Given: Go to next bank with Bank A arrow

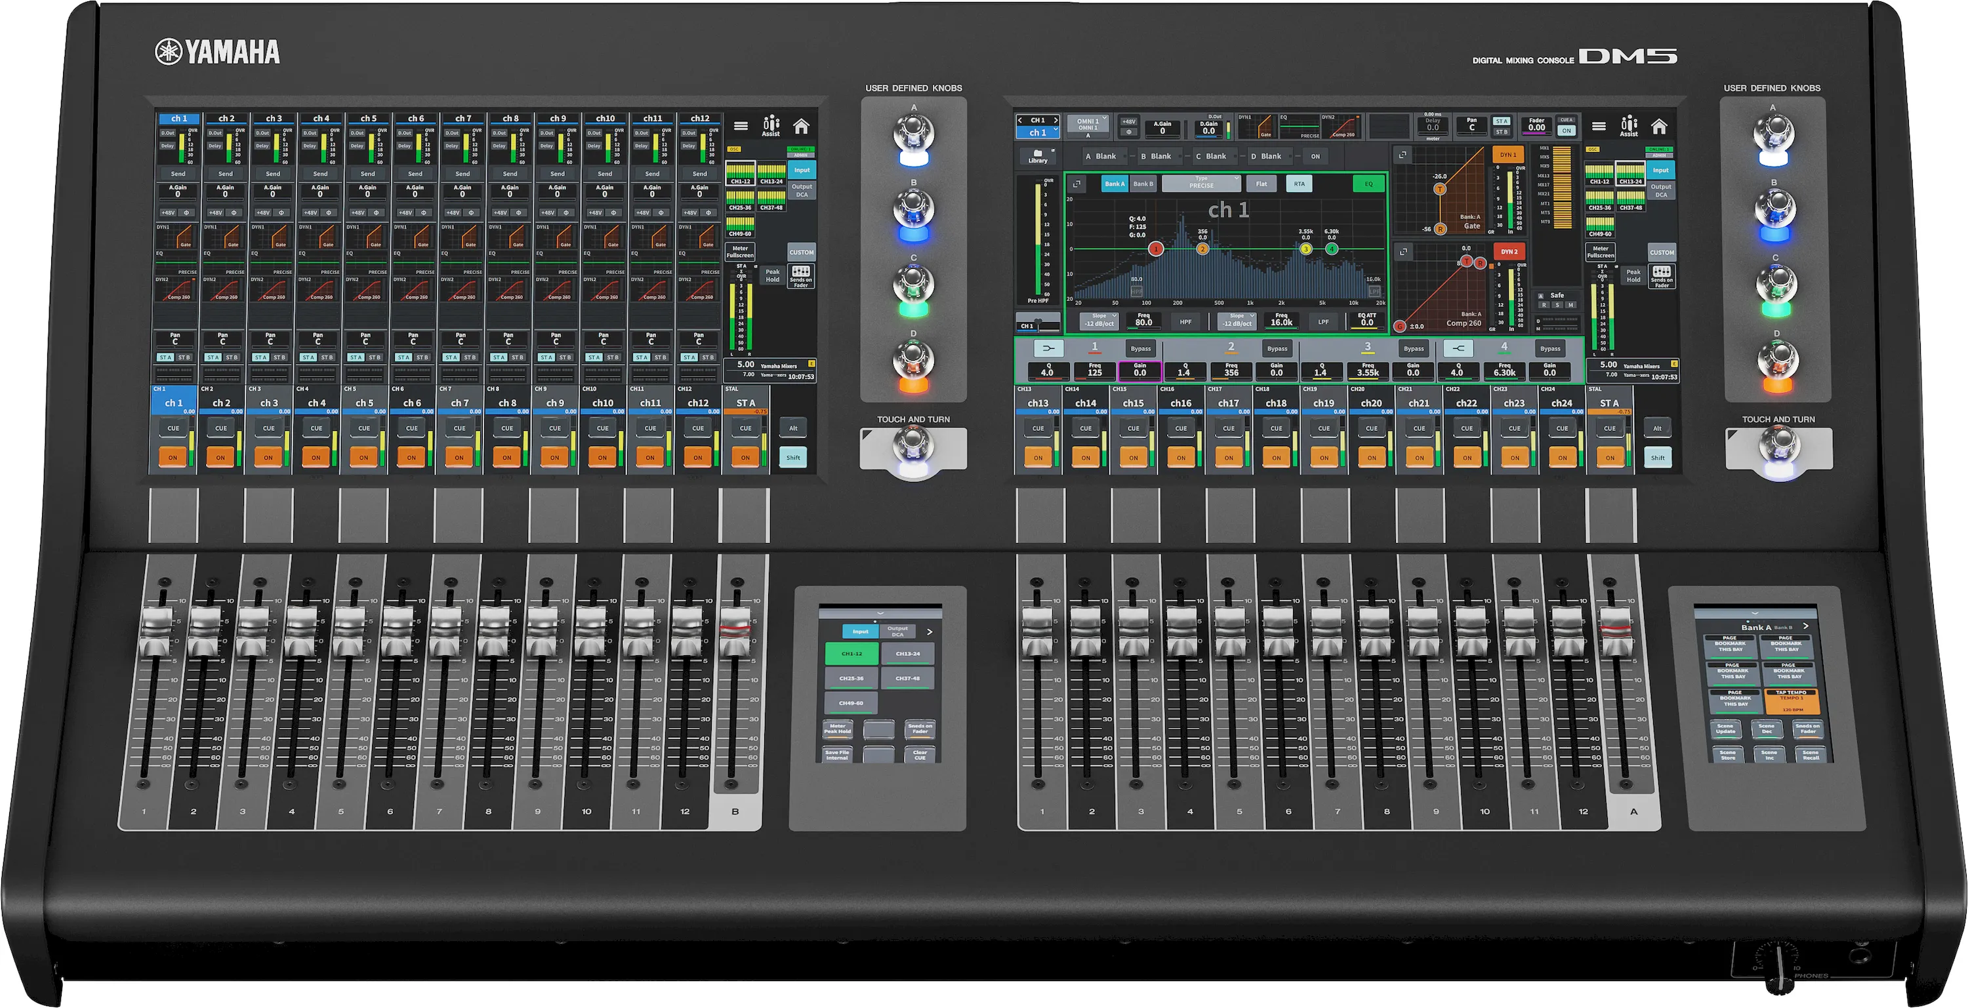Looking at the screenshot, I should click(x=1805, y=626).
